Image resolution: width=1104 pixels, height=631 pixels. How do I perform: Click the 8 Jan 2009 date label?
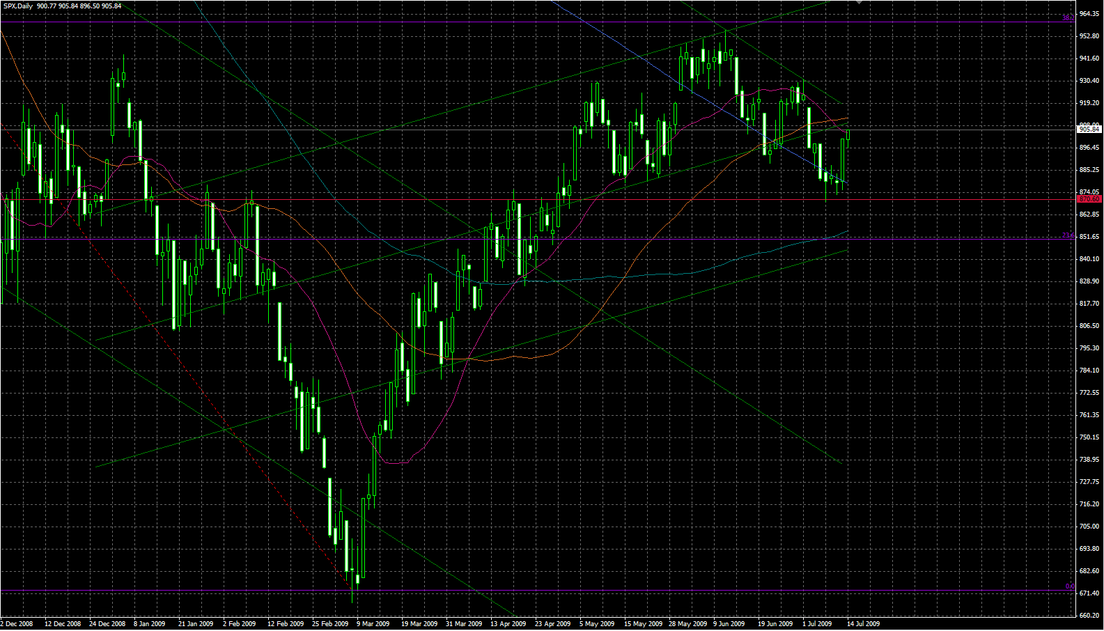pos(150,624)
